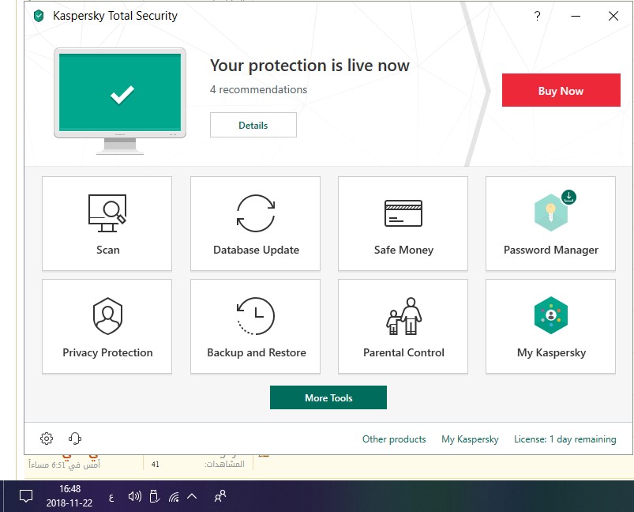Click the "4 recommendations" text

[258, 89]
